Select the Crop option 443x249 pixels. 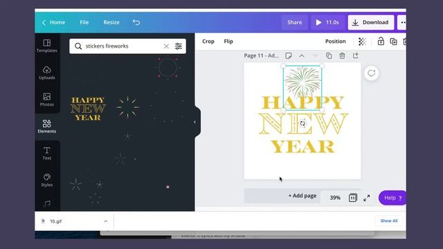pos(208,41)
